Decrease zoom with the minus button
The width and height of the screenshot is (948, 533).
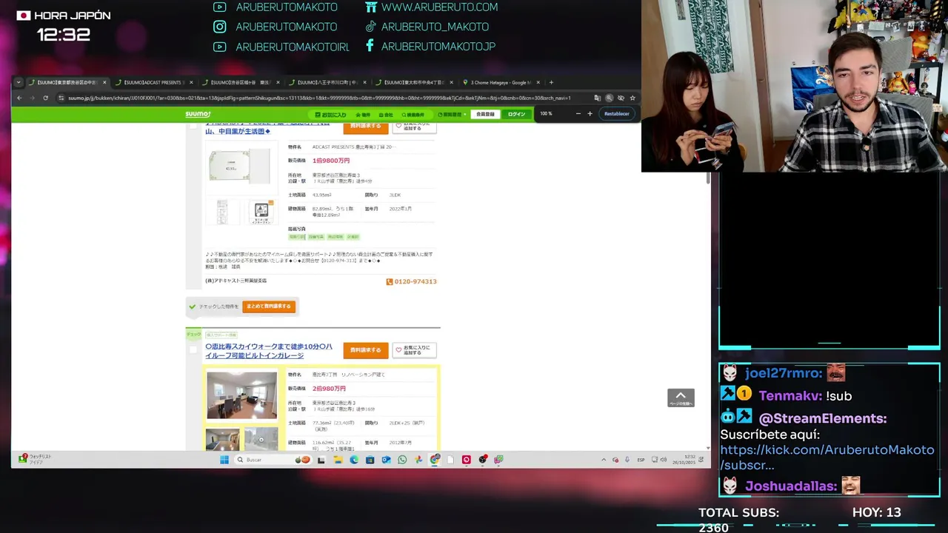click(578, 114)
